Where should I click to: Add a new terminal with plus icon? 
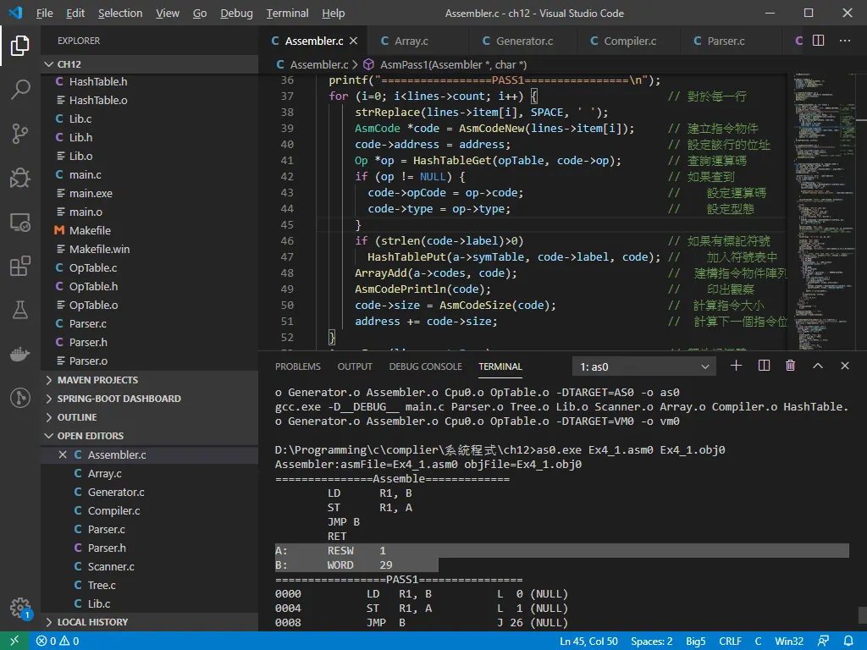coord(736,366)
